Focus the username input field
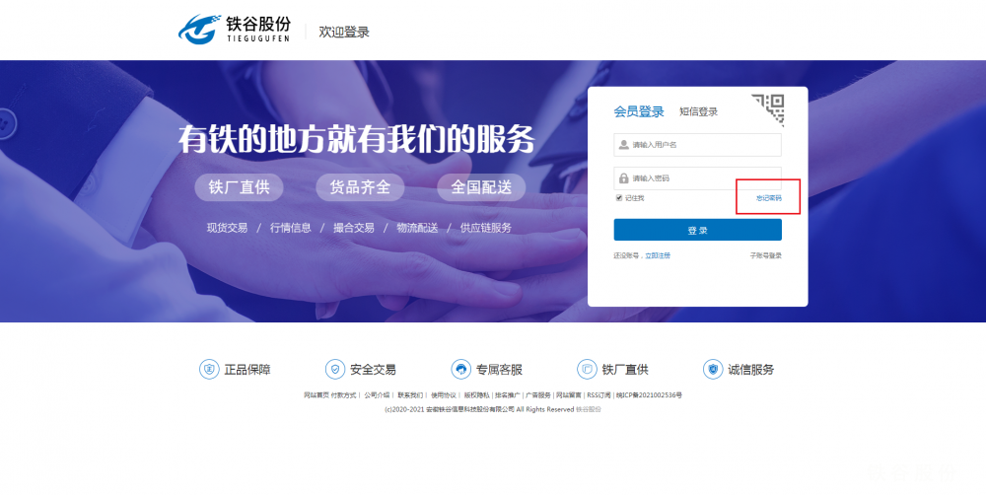Viewport: 986px width, 495px height. click(x=697, y=145)
